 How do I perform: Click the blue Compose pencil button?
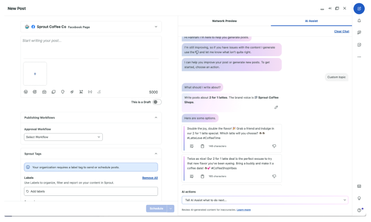point(359,9)
